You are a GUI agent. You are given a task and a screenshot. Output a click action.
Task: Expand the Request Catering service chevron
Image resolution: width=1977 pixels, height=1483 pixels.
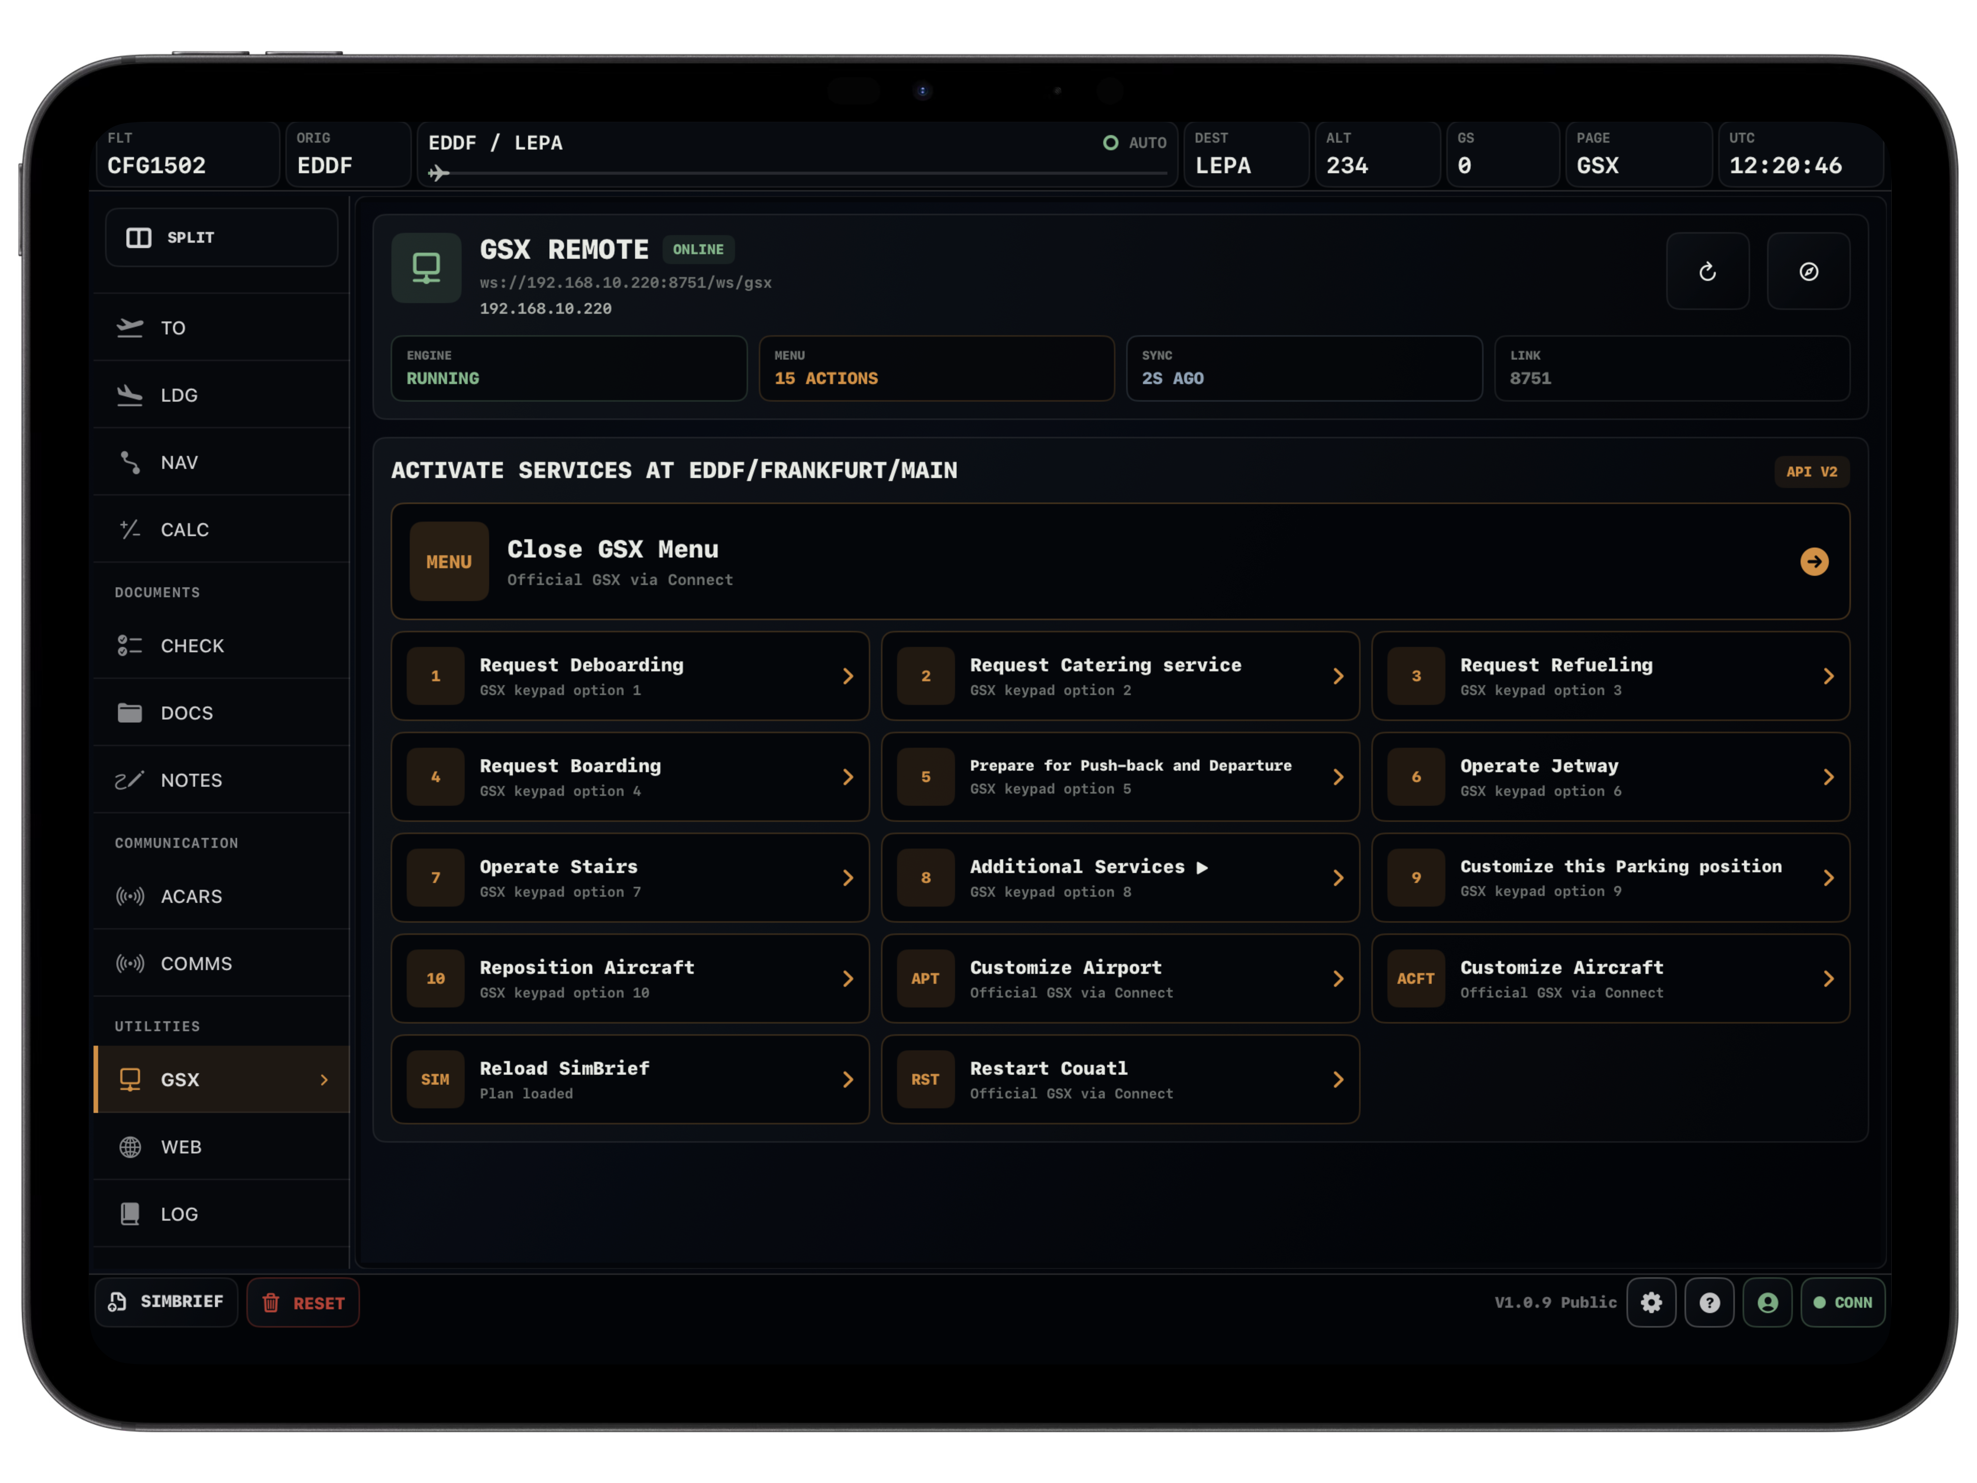click(x=1338, y=677)
